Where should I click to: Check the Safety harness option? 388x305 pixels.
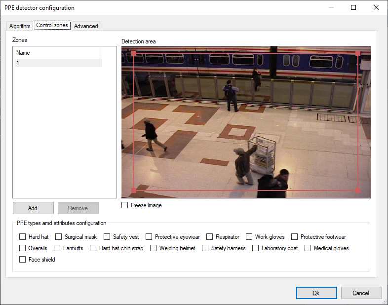click(x=205, y=248)
